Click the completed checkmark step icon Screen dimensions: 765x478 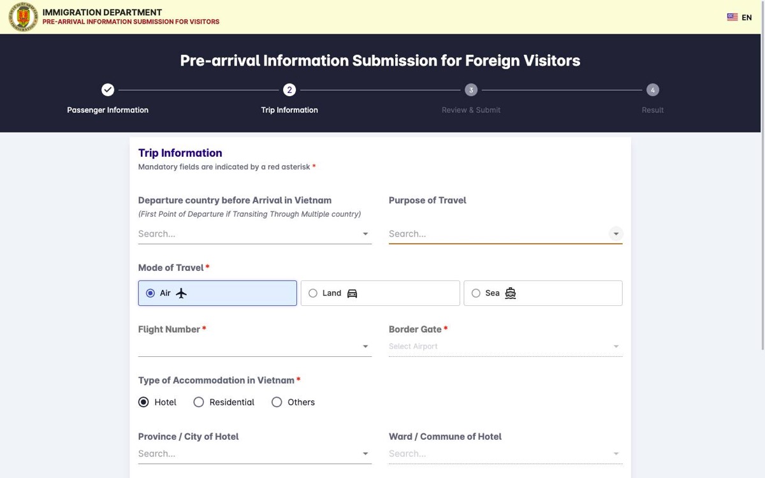click(108, 90)
